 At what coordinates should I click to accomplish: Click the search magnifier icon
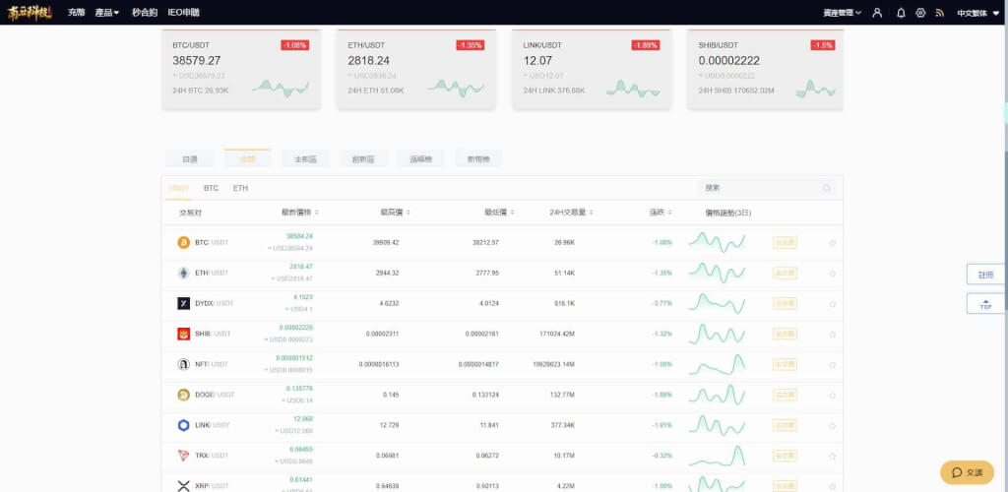pos(827,188)
